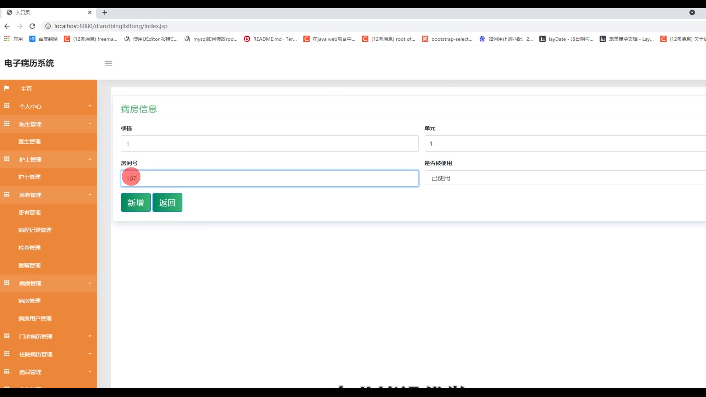Toggle the hamburger sidebar menu icon
The image size is (706, 397).
(x=108, y=63)
